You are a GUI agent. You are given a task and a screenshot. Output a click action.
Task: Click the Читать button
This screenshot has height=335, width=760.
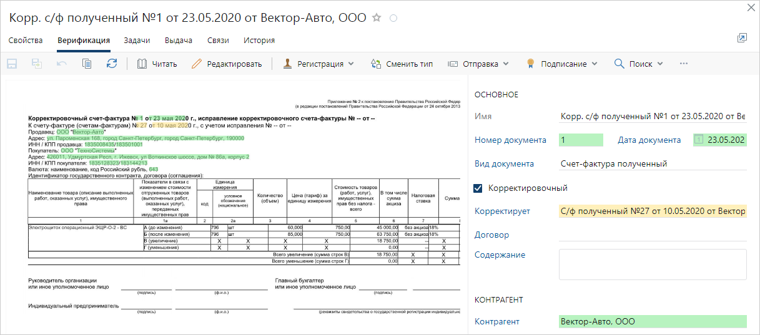click(157, 64)
